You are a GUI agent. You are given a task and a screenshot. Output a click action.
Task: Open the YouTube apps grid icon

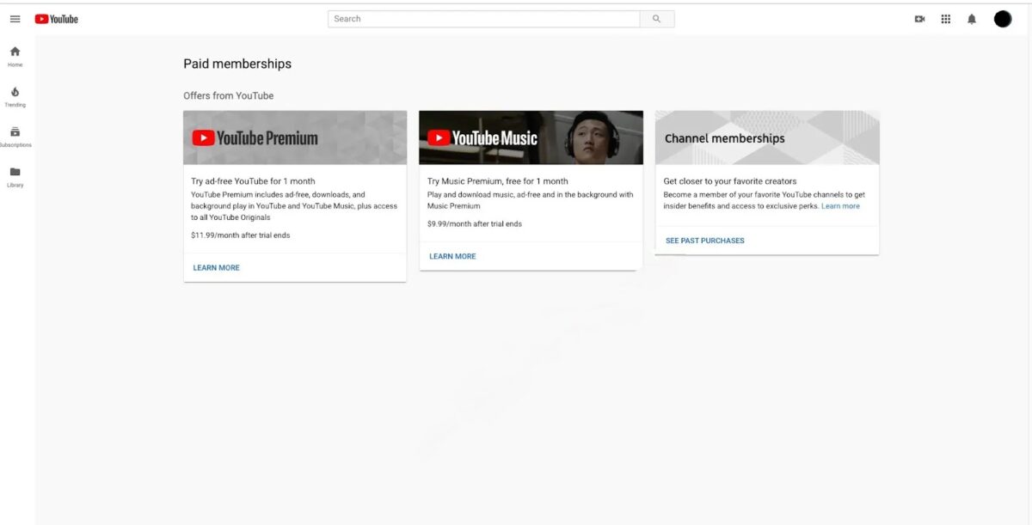click(x=946, y=19)
